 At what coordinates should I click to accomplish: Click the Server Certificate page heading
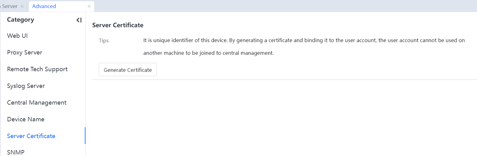pyautogui.click(x=118, y=25)
